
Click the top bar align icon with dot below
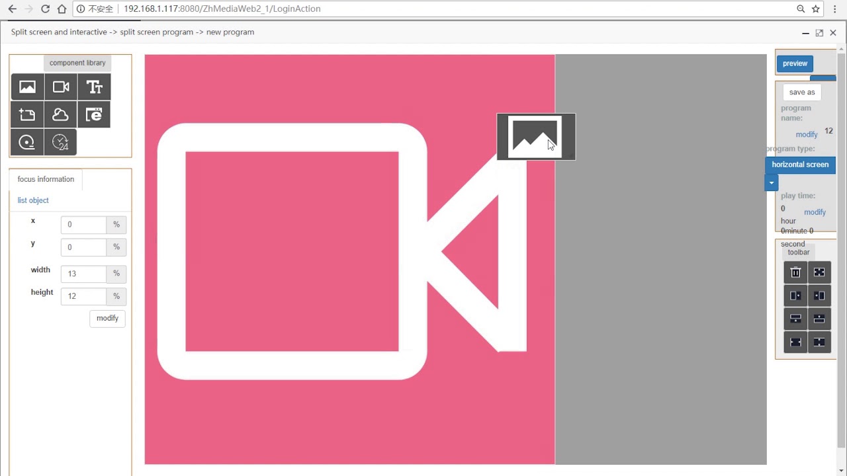point(795,319)
